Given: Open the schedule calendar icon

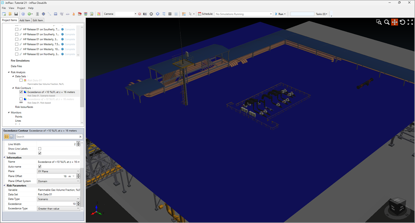Looking at the screenshot, I should pyautogui.click(x=199, y=14).
